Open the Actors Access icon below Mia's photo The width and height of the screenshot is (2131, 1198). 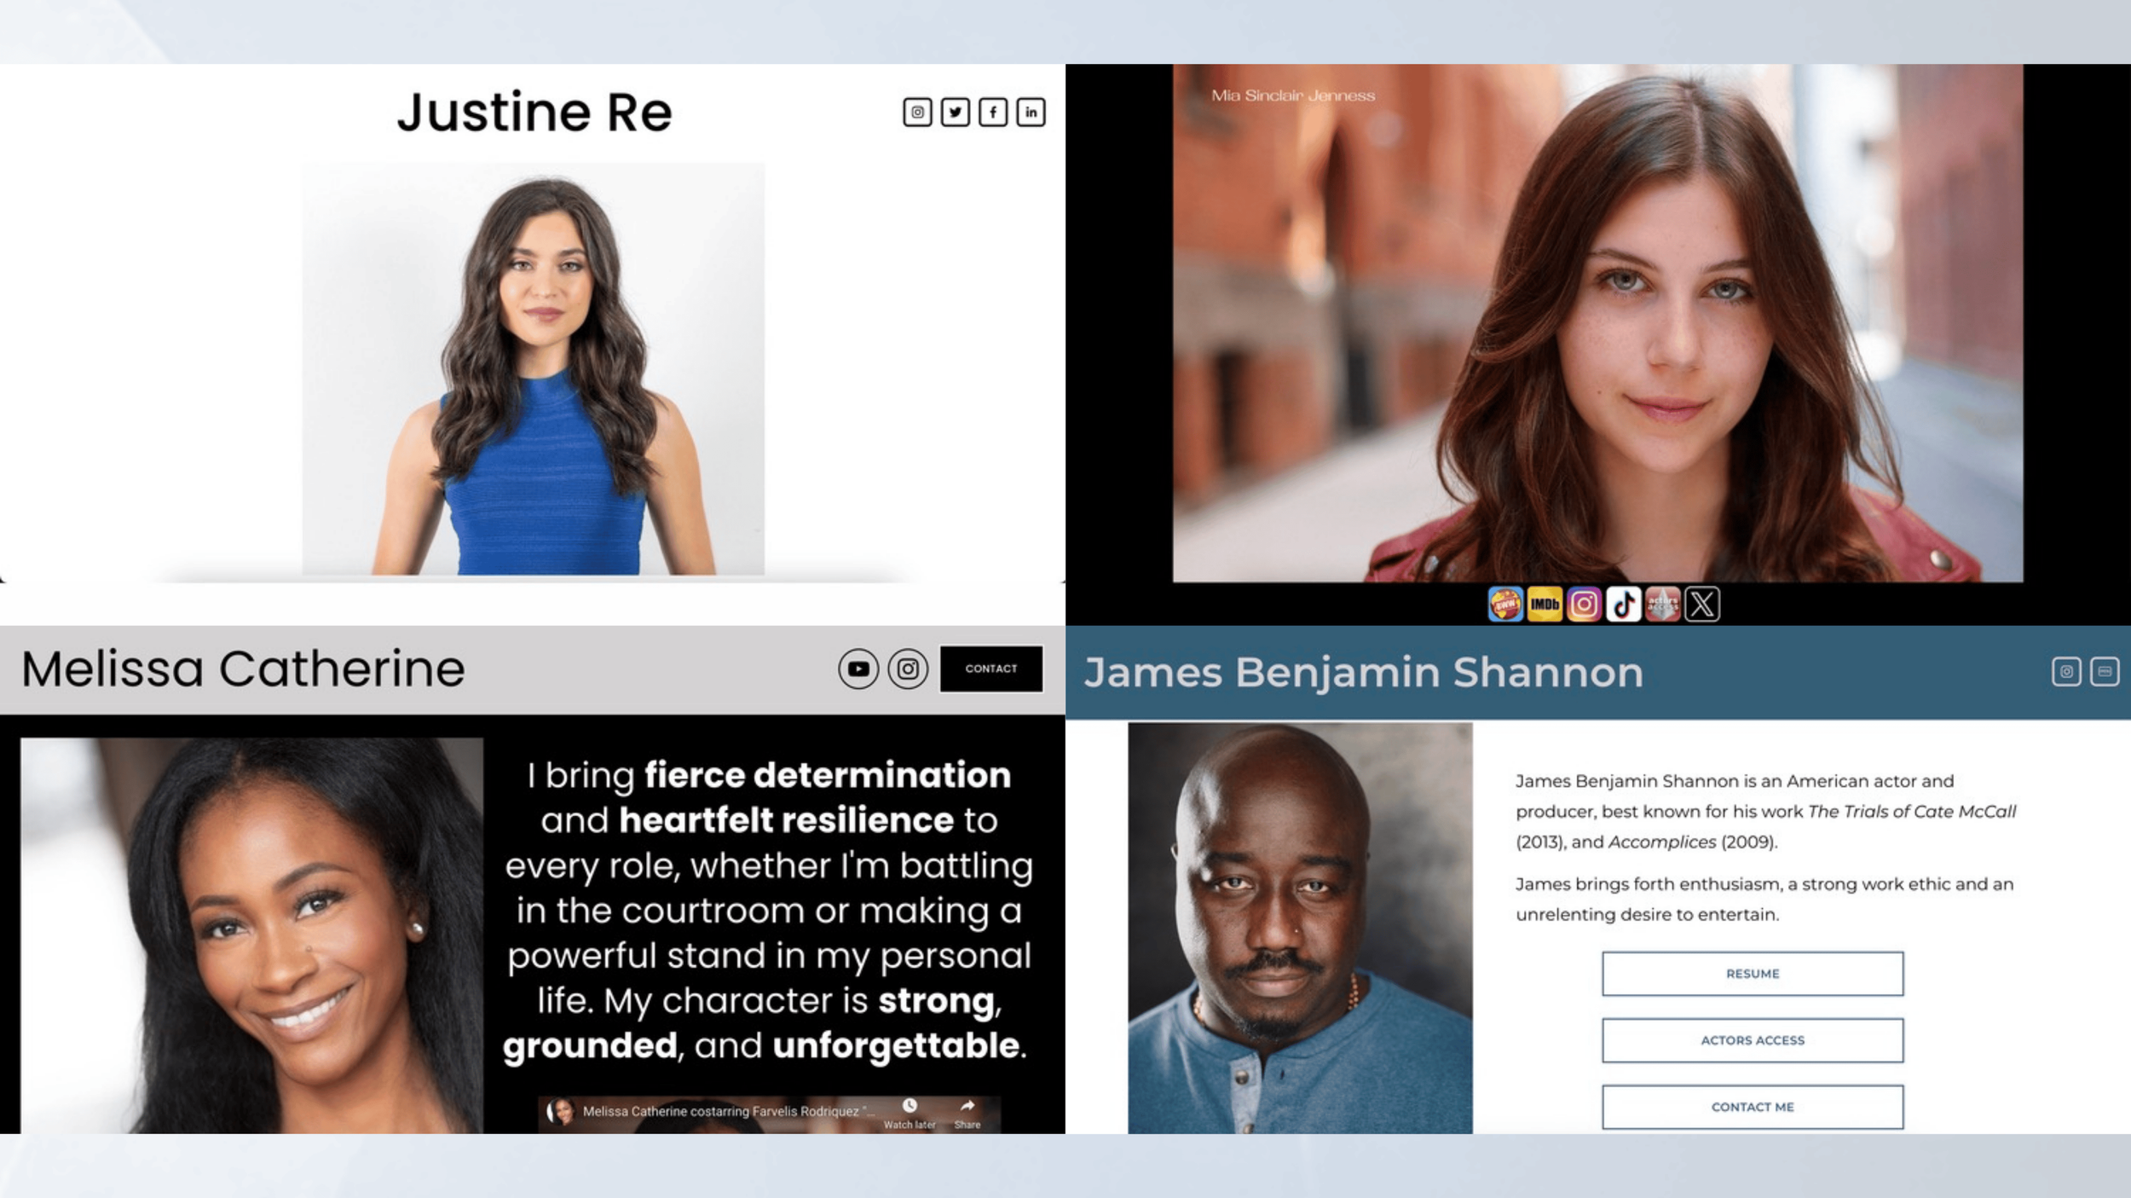point(1662,605)
